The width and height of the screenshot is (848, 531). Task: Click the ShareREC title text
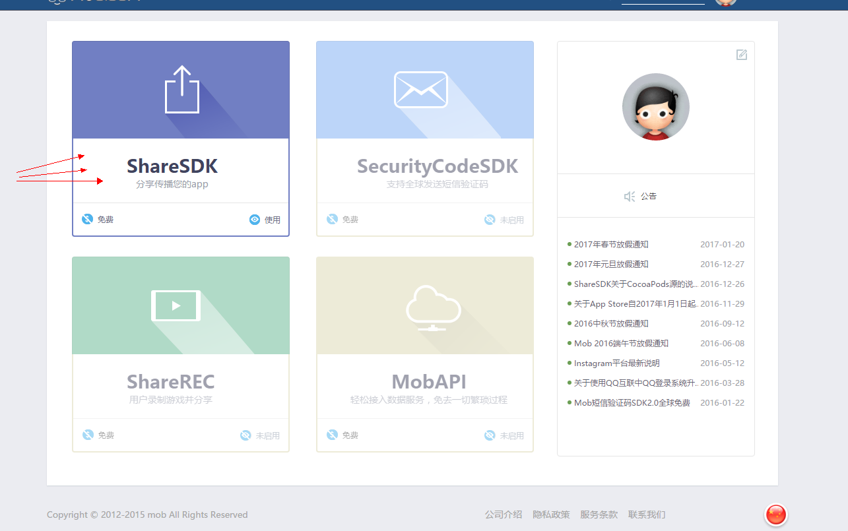point(171,381)
